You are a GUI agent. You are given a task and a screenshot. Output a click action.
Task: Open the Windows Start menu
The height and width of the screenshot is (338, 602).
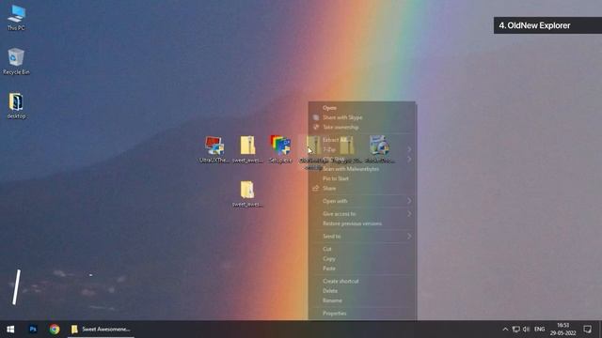pyautogui.click(x=10, y=330)
